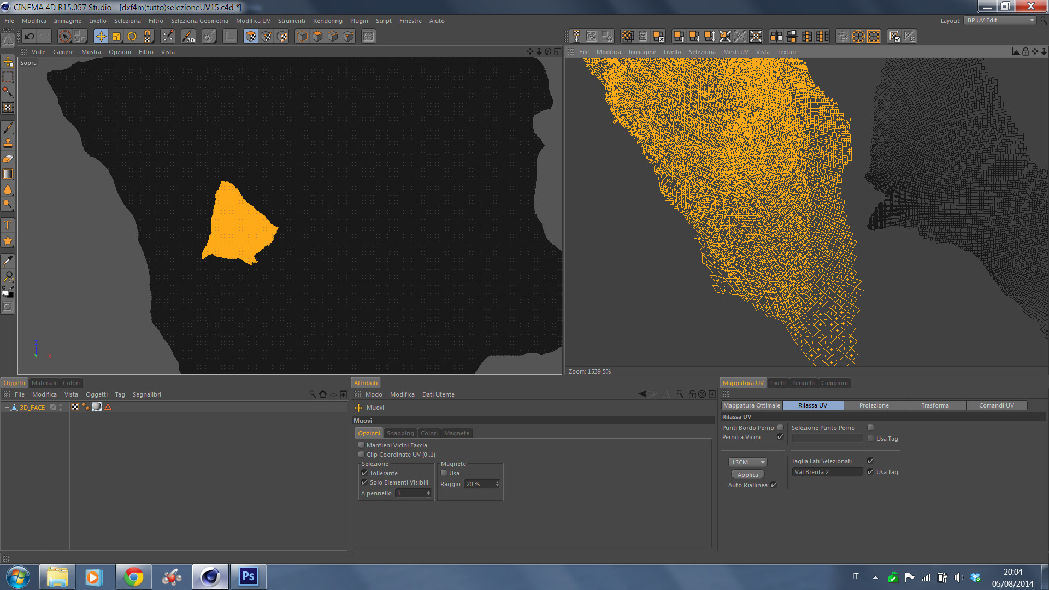The height and width of the screenshot is (590, 1049).
Task: Pick the Eraser tool in the left toolbar
Action: pos(8,159)
